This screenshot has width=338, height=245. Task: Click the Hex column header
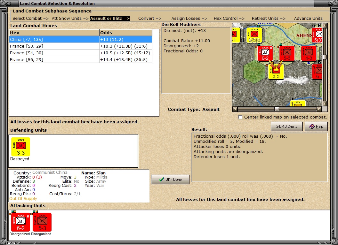tap(54, 33)
